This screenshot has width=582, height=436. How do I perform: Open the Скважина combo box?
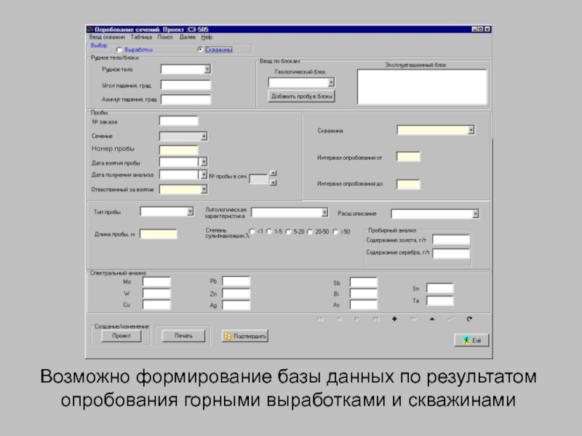coord(471,130)
